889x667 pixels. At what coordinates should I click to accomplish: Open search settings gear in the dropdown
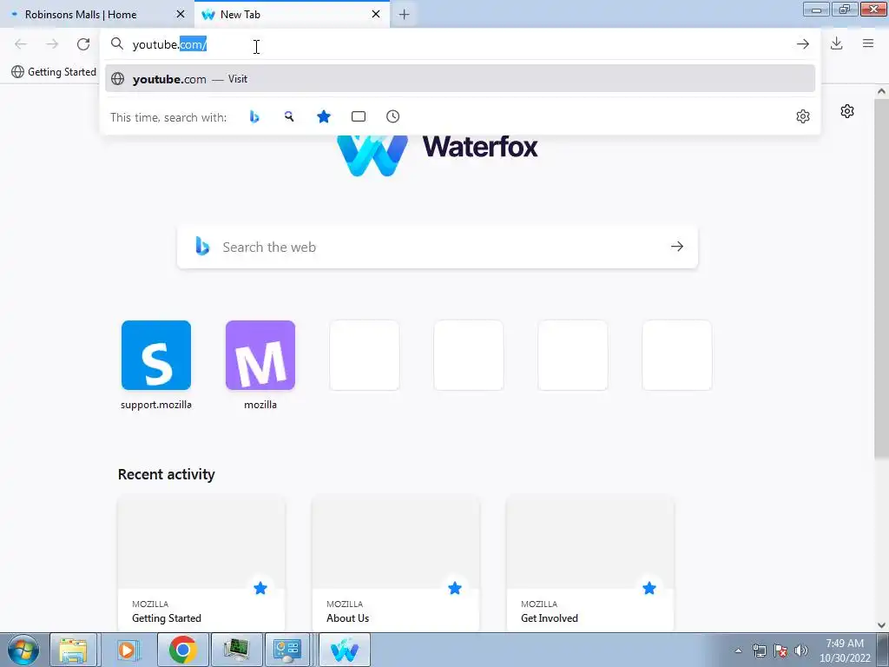click(803, 117)
